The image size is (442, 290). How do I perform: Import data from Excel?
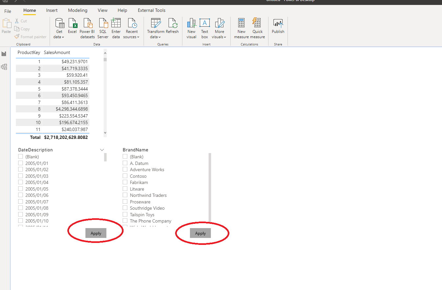click(x=72, y=28)
